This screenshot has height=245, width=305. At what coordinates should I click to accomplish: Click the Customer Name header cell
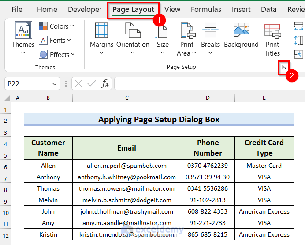[x=48, y=148]
